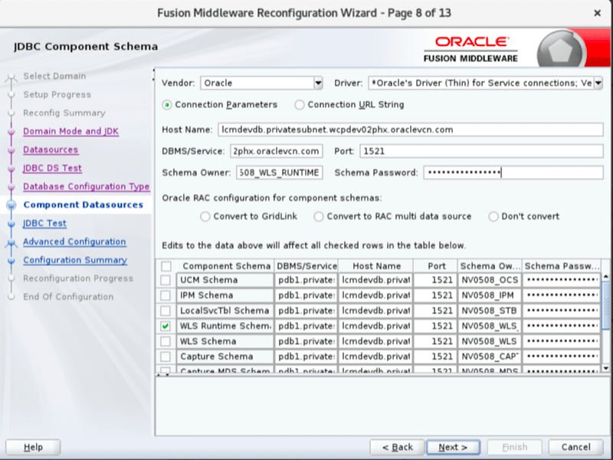The height and width of the screenshot is (460, 613).
Task: Click the Configuration Summary step bullet icon
Action: click(11, 260)
